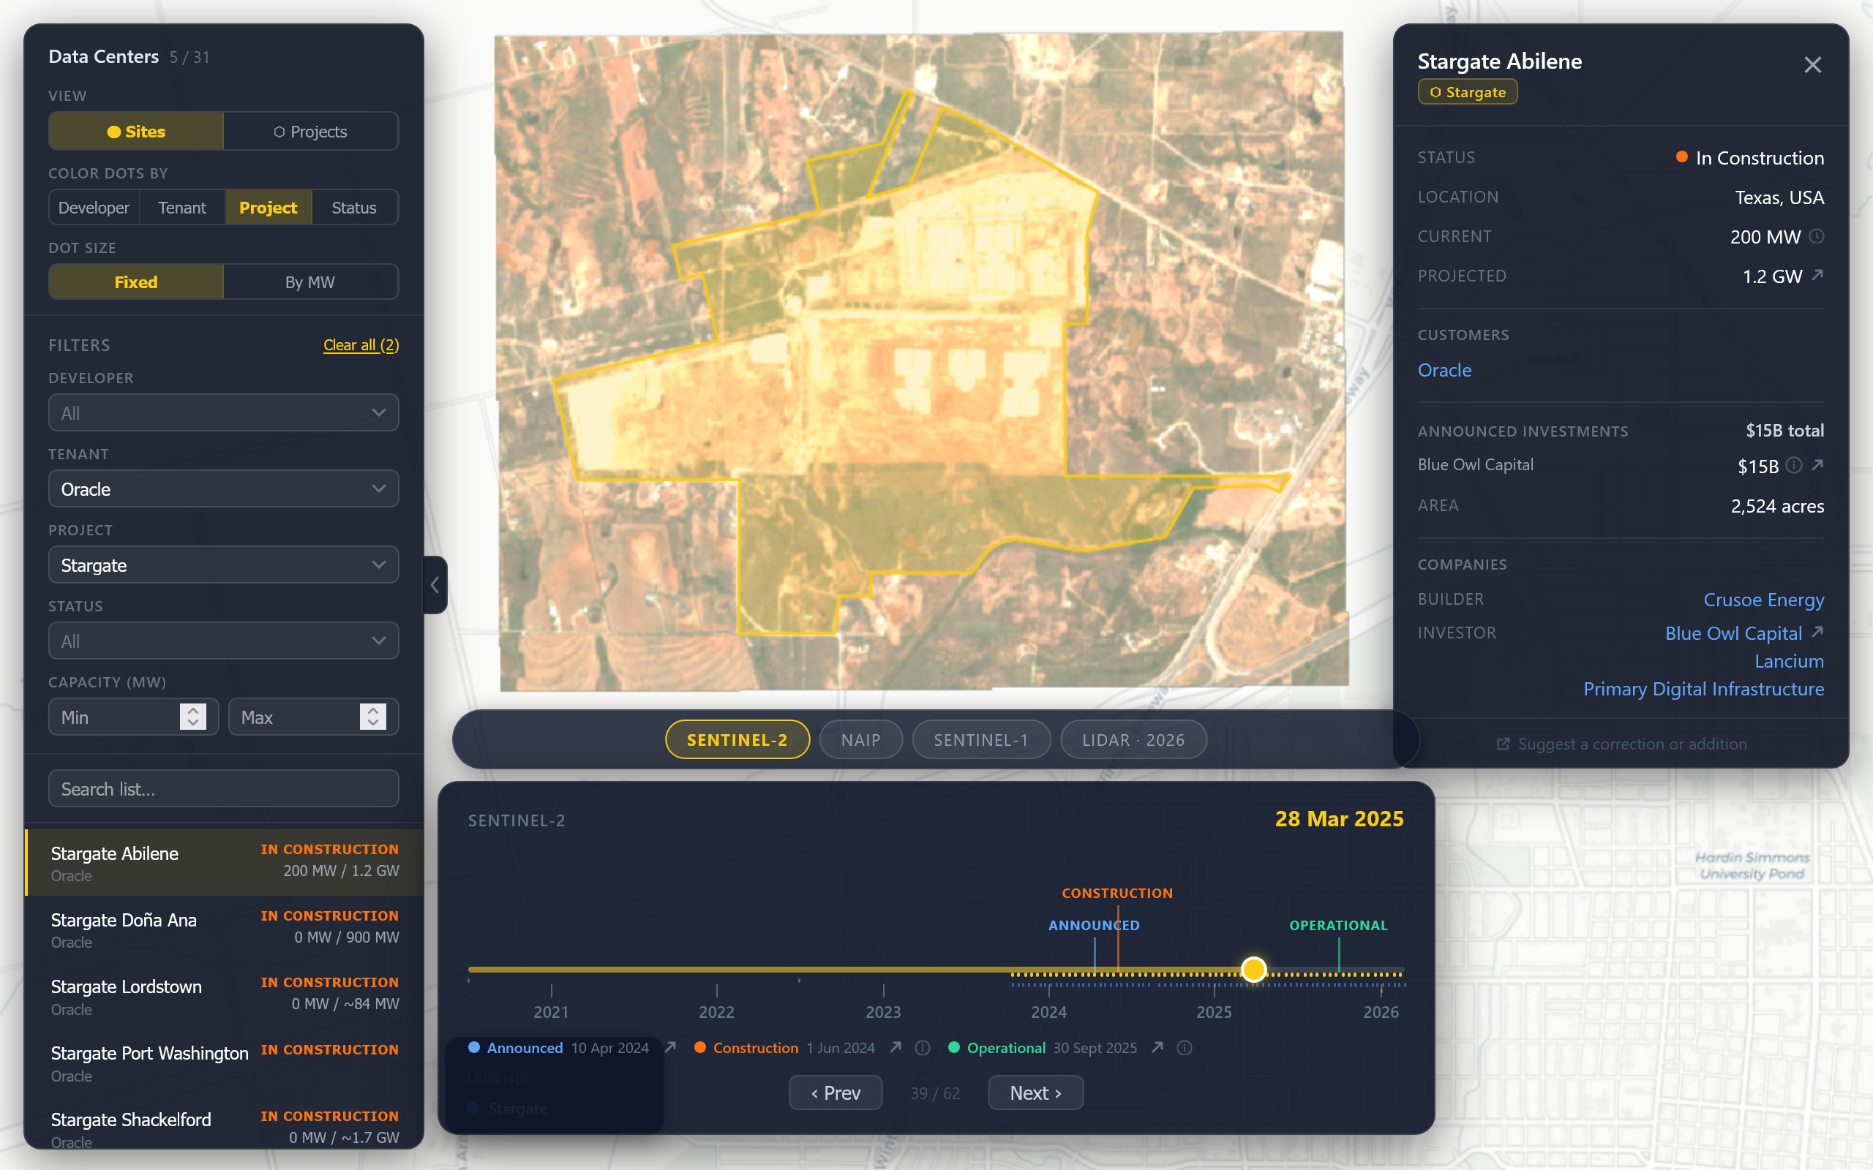Open the Developer filter dropdown

(223, 412)
